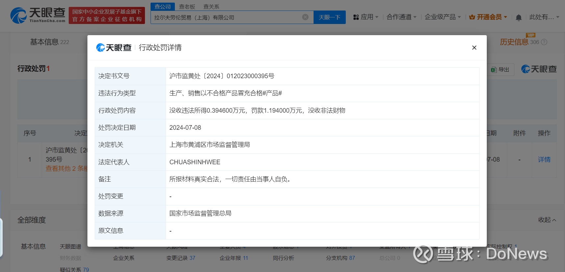565x272 pixels.
Task: Click 国家市场监督管理总局 data source value
Action: [x=200, y=213]
